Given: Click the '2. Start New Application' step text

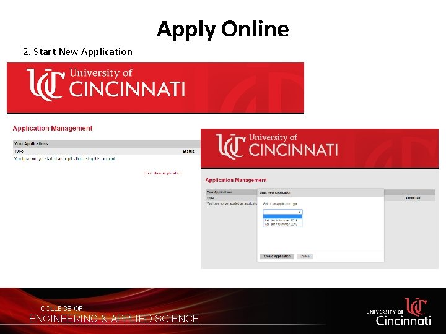Looking at the screenshot, I should pos(77,52).
